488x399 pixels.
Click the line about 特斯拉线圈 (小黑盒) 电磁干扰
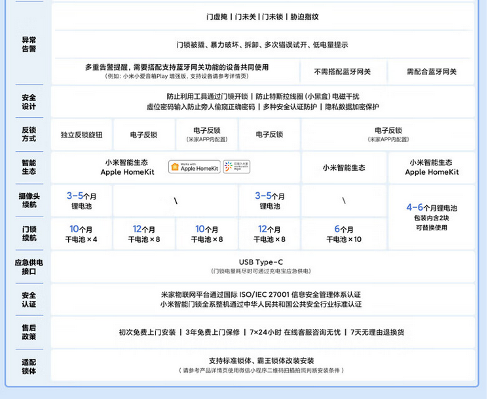[x=307, y=97]
